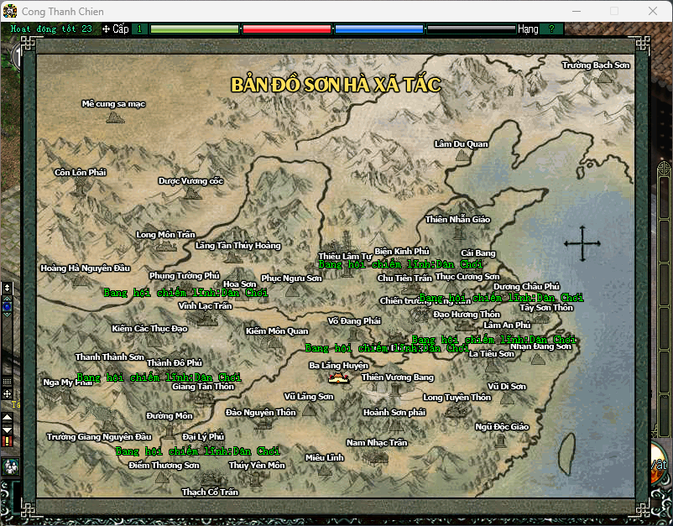Click the Cấp level label in status bar
Image resolution: width=673 pixels, height=526 pixels.
[116, 29]
